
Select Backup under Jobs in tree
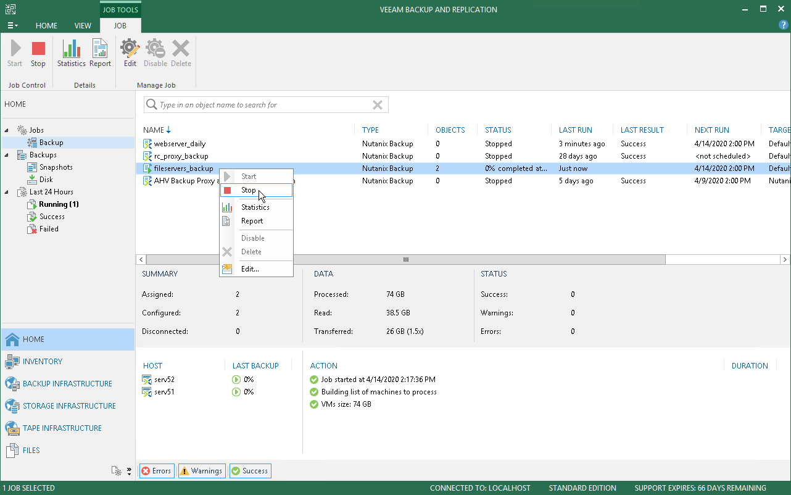pyautogui.click(x=51, y=143)
